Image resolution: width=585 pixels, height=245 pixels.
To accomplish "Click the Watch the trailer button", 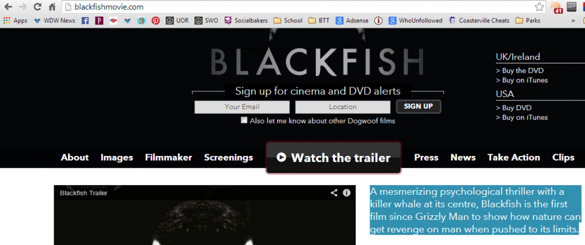I will click(334, 158).
